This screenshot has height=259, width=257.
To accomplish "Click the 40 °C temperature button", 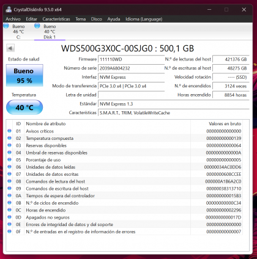I will point(24,108).
